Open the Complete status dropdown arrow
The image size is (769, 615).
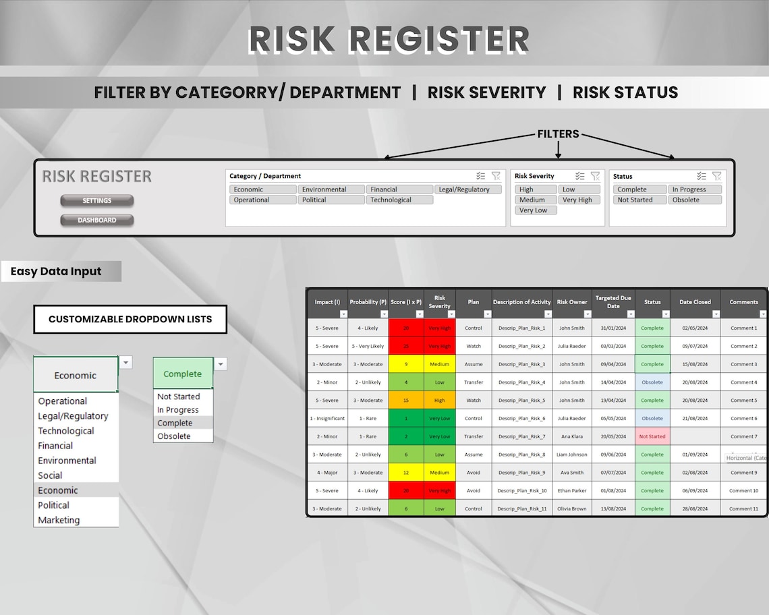(221, 363)
